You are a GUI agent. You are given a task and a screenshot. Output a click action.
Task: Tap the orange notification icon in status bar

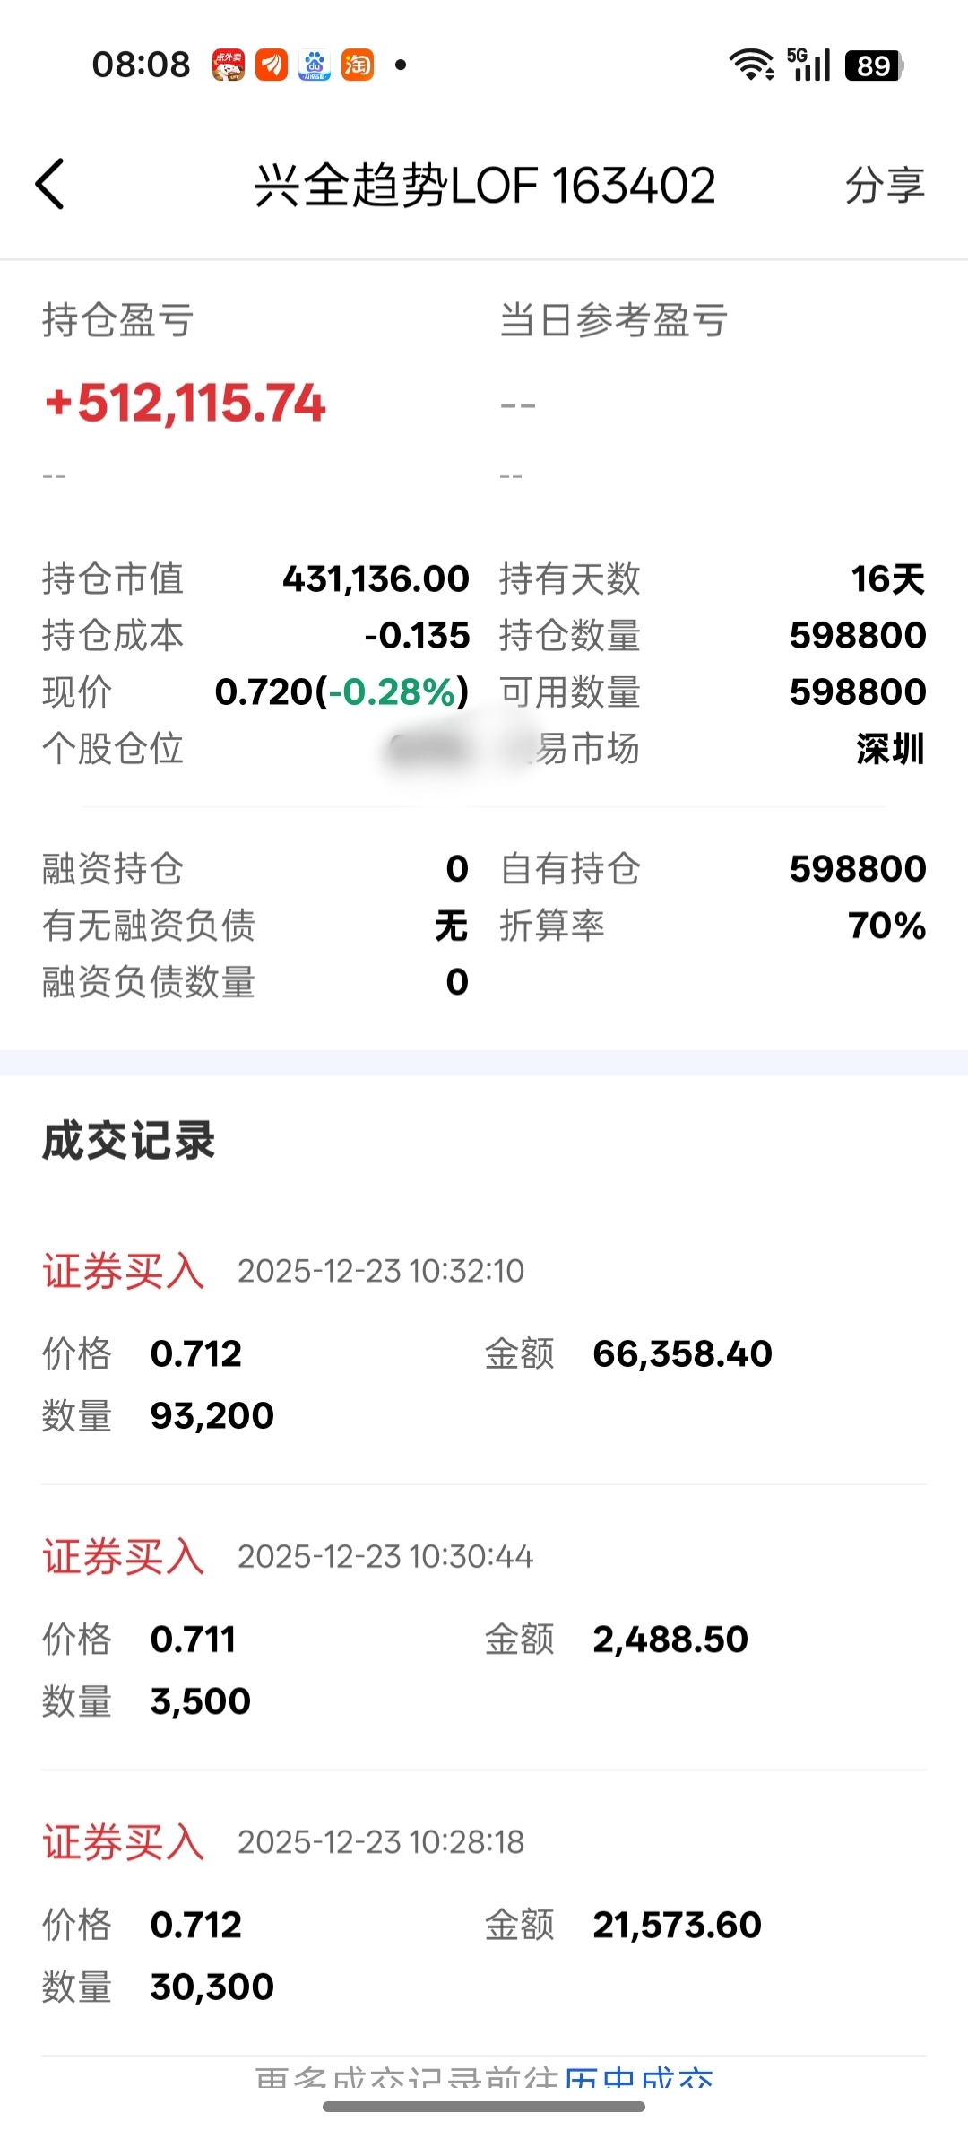tap(272, 65)
